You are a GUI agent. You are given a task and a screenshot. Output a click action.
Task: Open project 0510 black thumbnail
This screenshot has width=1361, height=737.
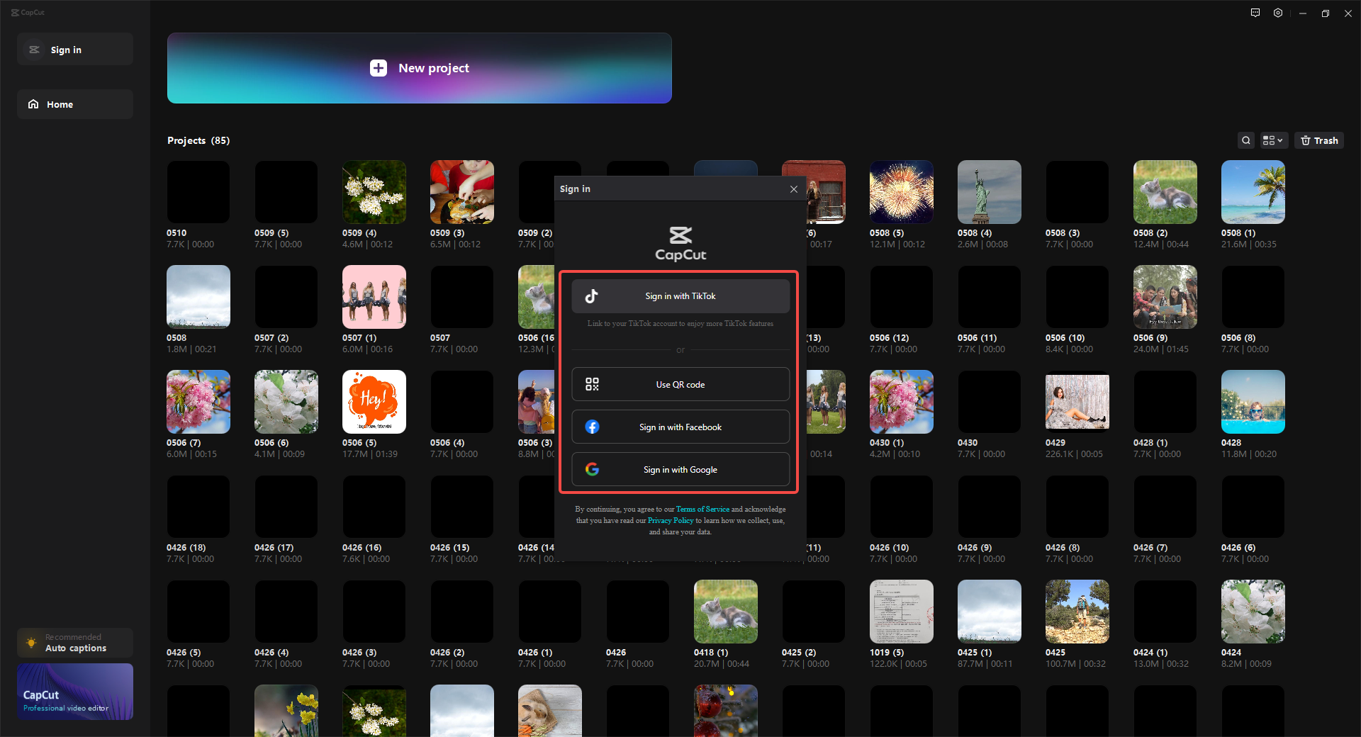point(198,192)
